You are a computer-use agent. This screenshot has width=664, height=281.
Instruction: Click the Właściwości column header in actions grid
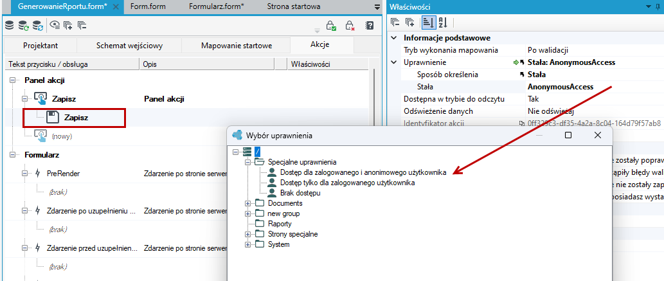327,64
